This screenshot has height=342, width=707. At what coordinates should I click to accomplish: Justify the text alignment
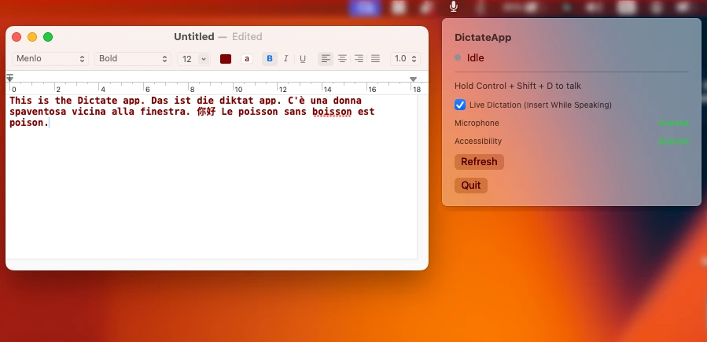click(375, 59)
